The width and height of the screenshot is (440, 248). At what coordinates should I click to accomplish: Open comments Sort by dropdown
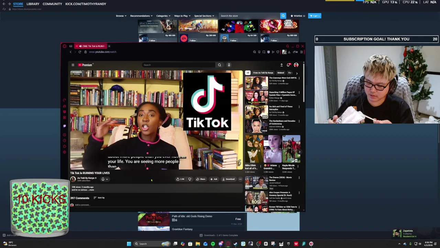pyautogui.click(x=99, y=198)
